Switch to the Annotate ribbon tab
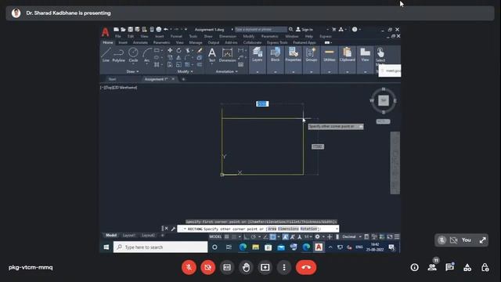 140,42
